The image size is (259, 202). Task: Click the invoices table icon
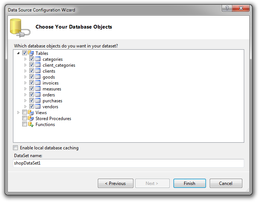coord(38,83)
